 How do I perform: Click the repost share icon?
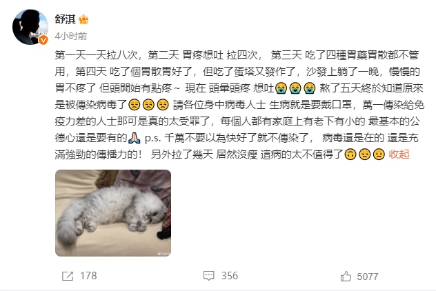(x=68, y=276)
